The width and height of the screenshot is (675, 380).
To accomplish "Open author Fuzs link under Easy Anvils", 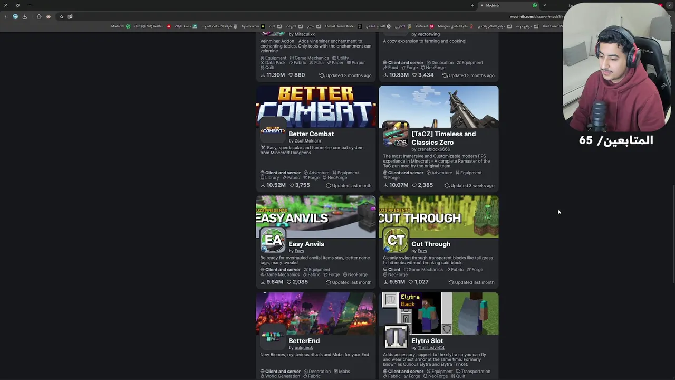I will (x=299, y=251).
